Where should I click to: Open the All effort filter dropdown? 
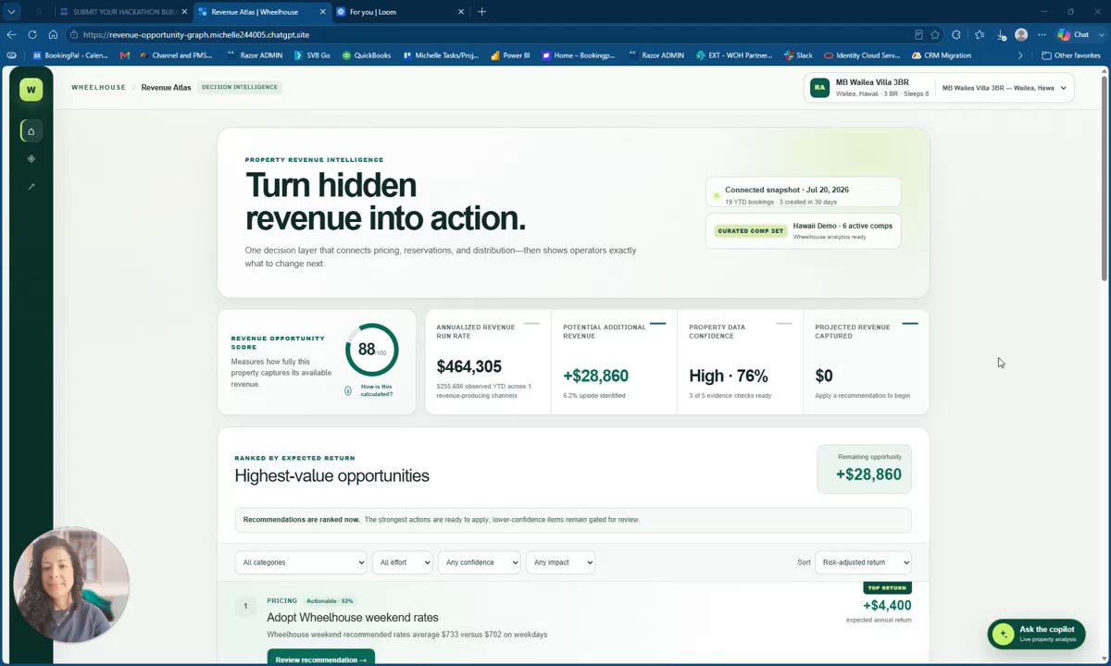pyautogui.click(x=403, y=562)
